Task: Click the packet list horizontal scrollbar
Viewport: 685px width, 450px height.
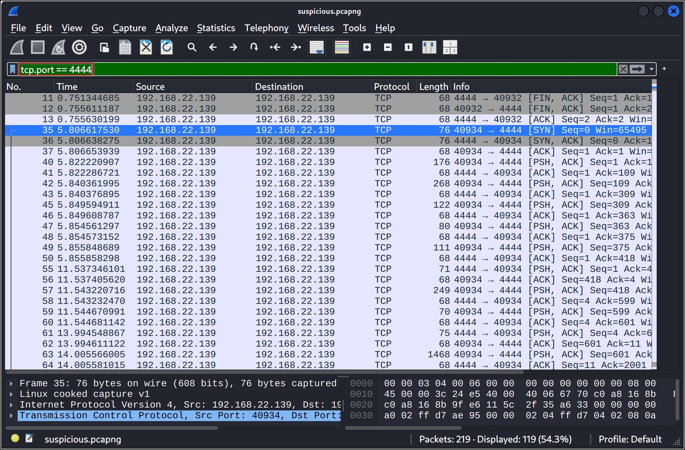Action: pyautogui.click(x=264, y=372)
